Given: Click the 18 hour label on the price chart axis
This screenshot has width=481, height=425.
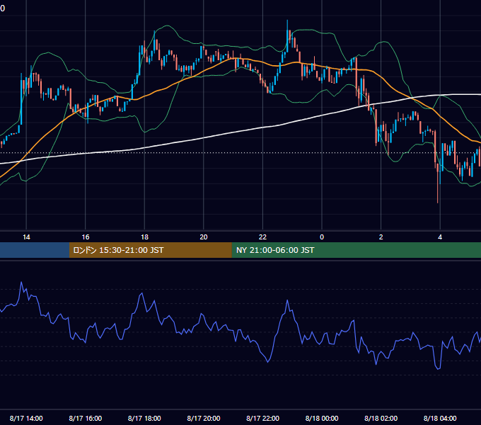Looking at the screenshot, I should click(144, 237).
